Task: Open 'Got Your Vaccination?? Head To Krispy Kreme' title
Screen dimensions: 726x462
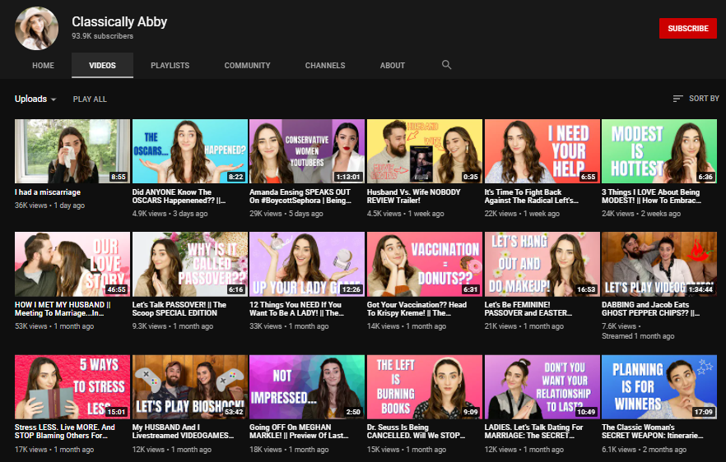Action: (x=417, y=309)
